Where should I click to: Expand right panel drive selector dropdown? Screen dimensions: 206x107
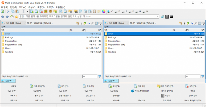[127, 23]
